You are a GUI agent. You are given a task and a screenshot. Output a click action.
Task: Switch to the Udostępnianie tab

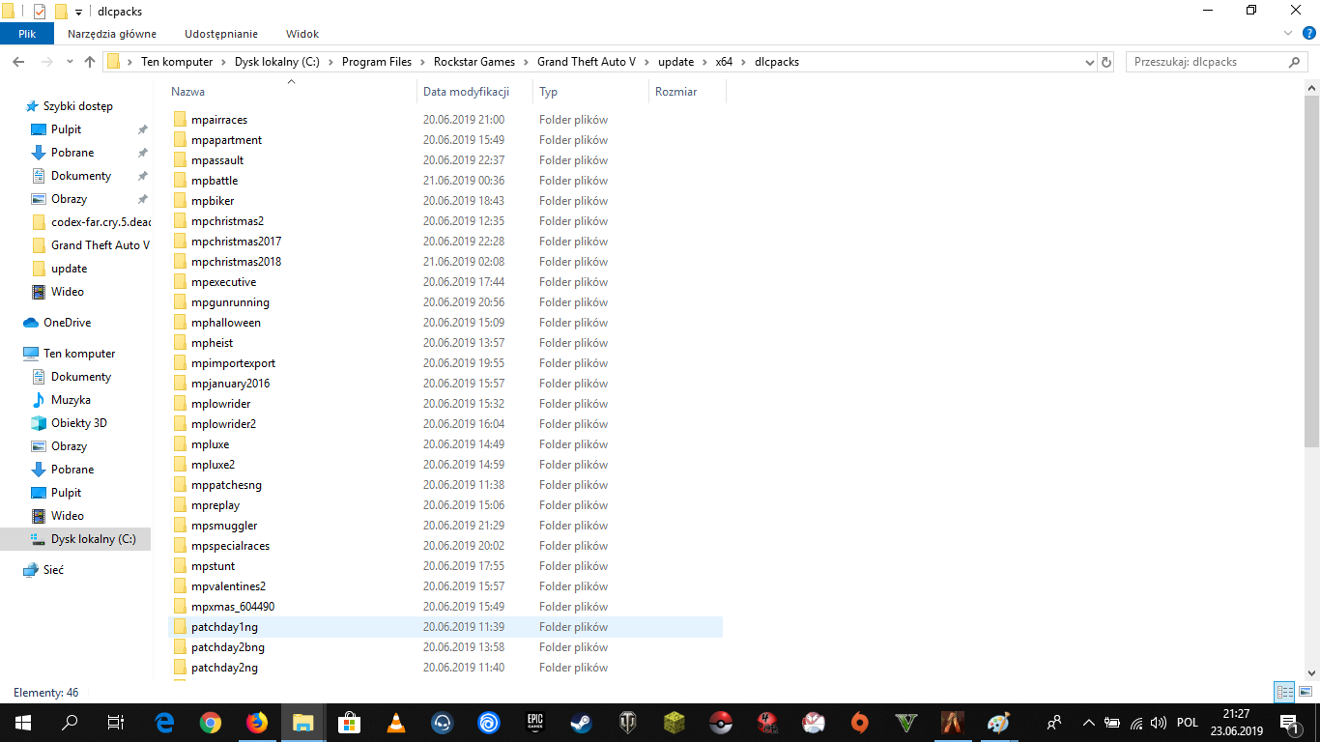(x=221, y=34)
